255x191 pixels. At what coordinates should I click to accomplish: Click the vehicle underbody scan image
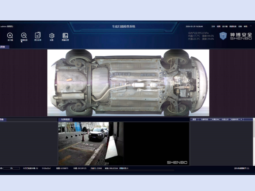click(128, 83)
